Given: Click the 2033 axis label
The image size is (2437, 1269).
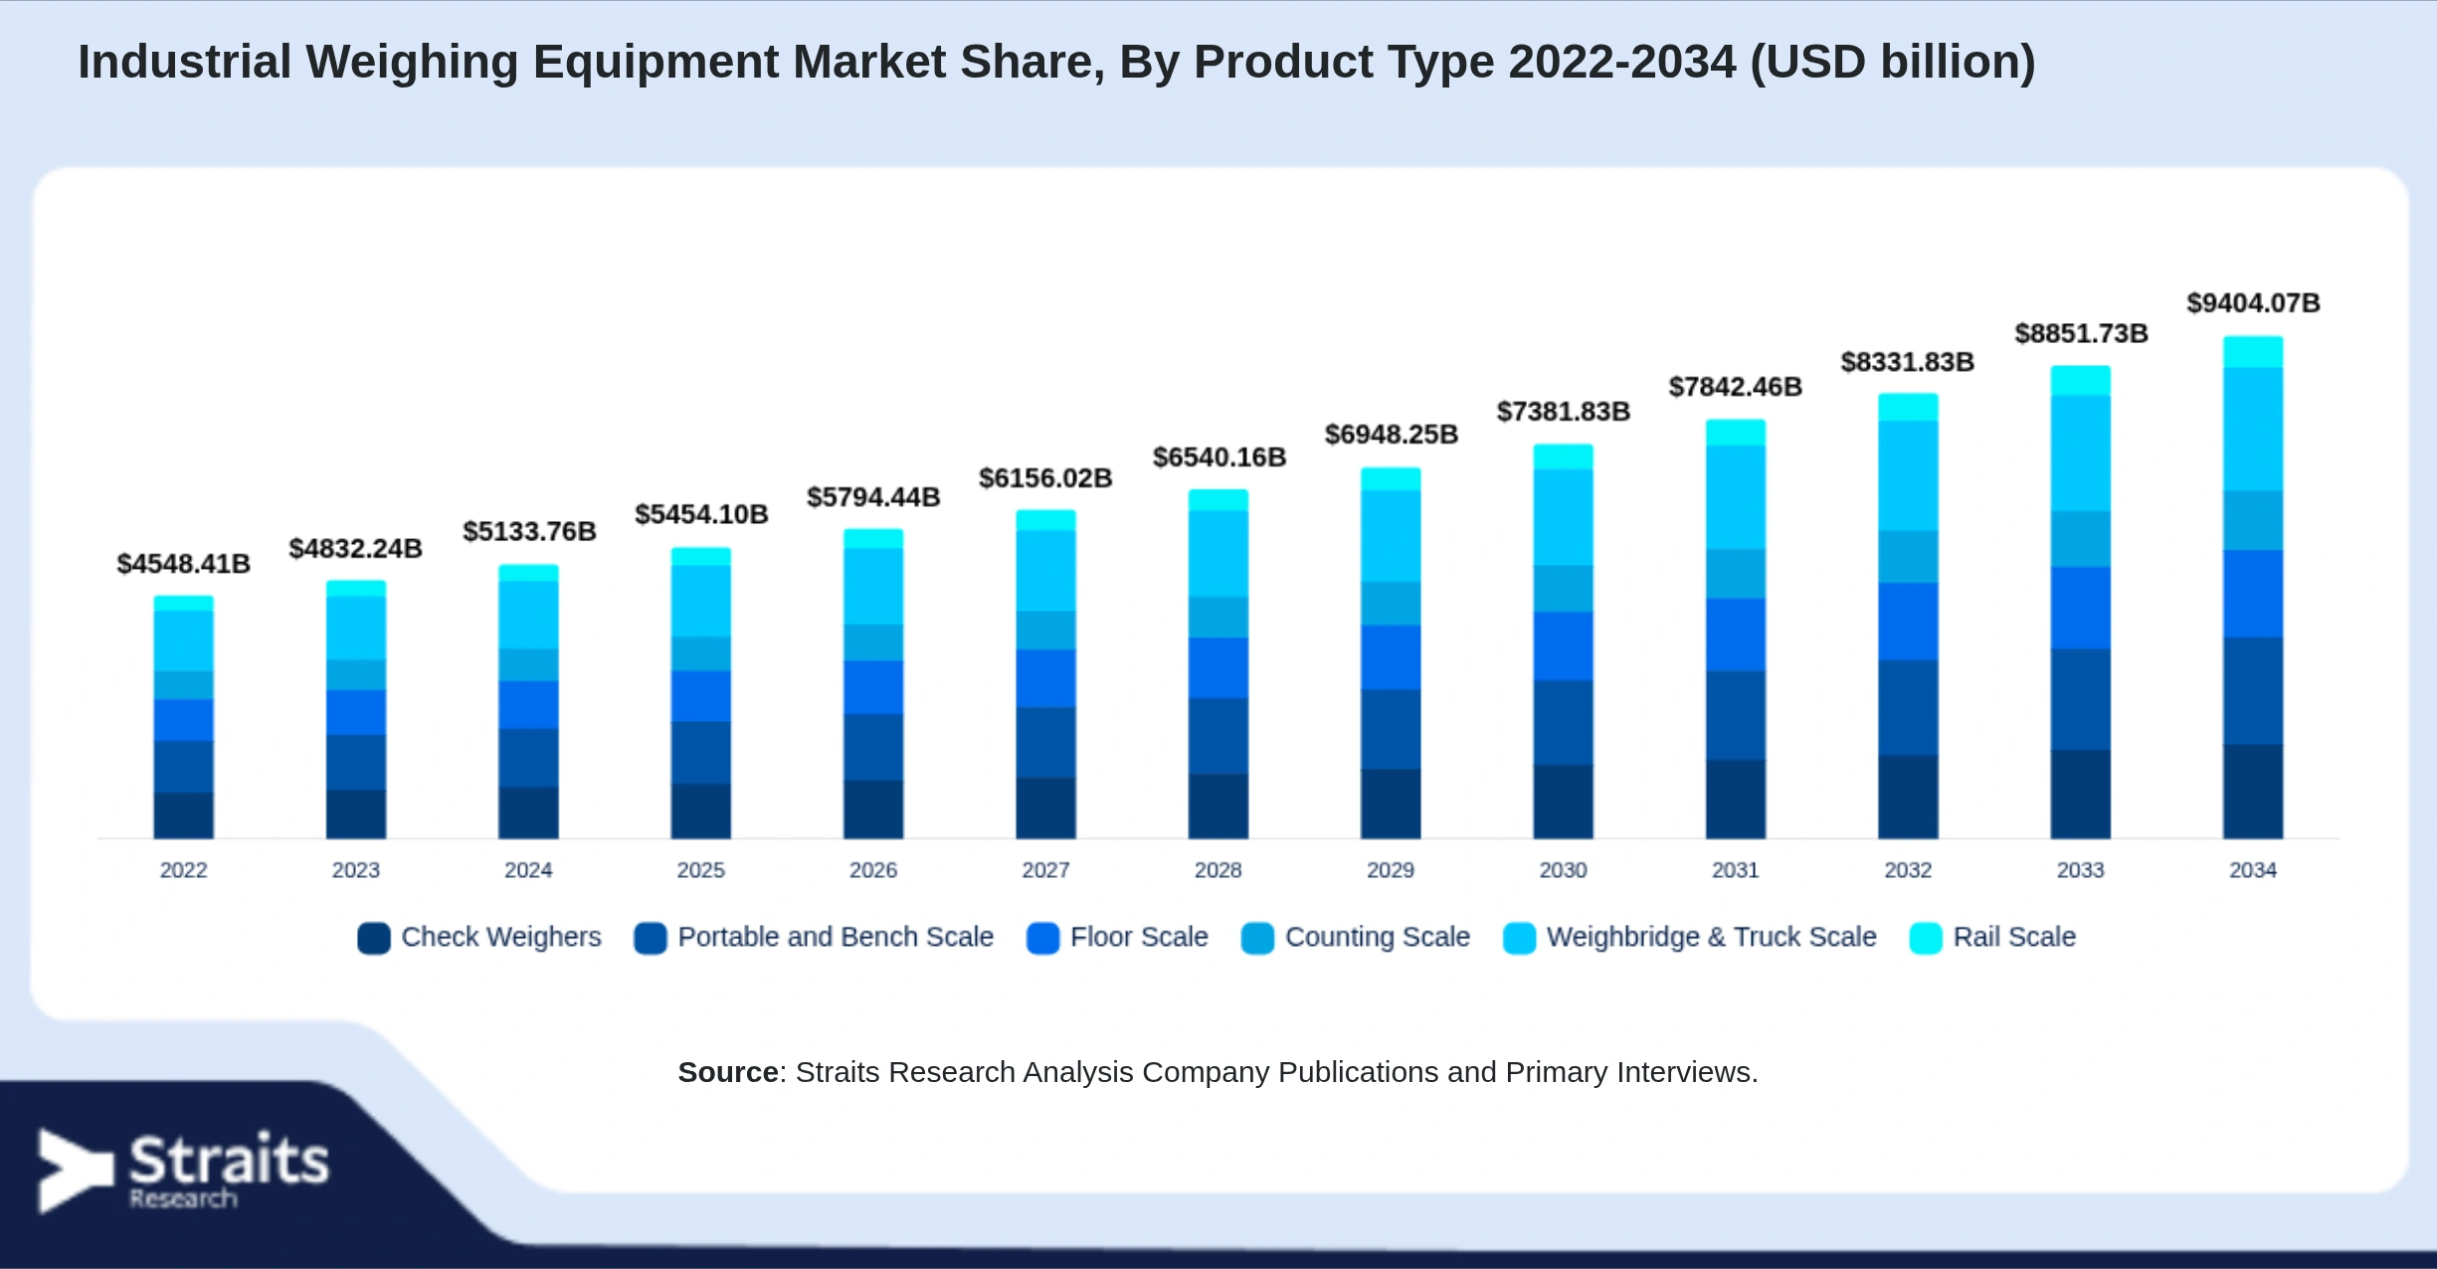Looking at the screenshot, I should click(2081, 870).
